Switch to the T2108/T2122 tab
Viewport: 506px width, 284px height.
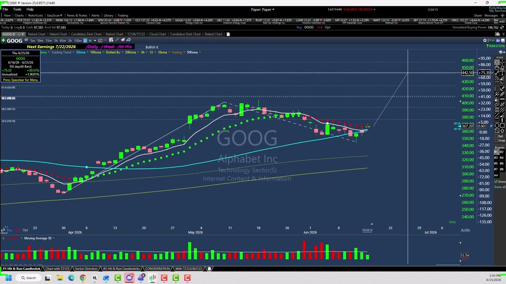(136, 34)
